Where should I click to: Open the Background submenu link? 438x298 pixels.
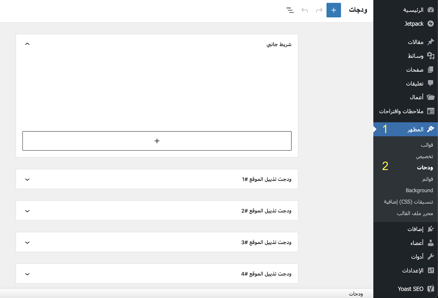419,190
